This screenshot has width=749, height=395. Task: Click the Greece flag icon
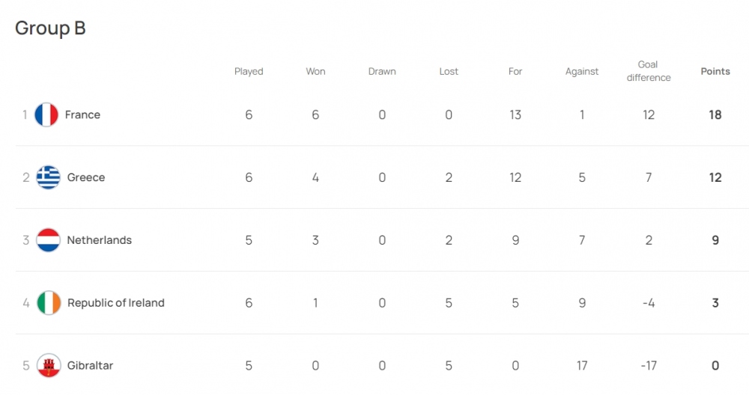49,177
